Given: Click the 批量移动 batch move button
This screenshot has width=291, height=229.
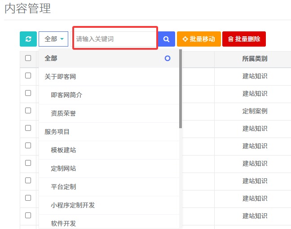Looking at the screenshot, I should coord(198,39).
